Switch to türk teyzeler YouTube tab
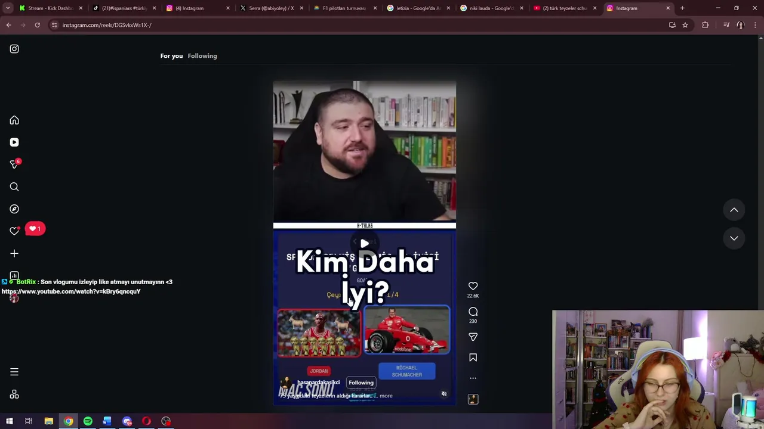The height and width of the screenshot is (429, 764). point(564,8)
